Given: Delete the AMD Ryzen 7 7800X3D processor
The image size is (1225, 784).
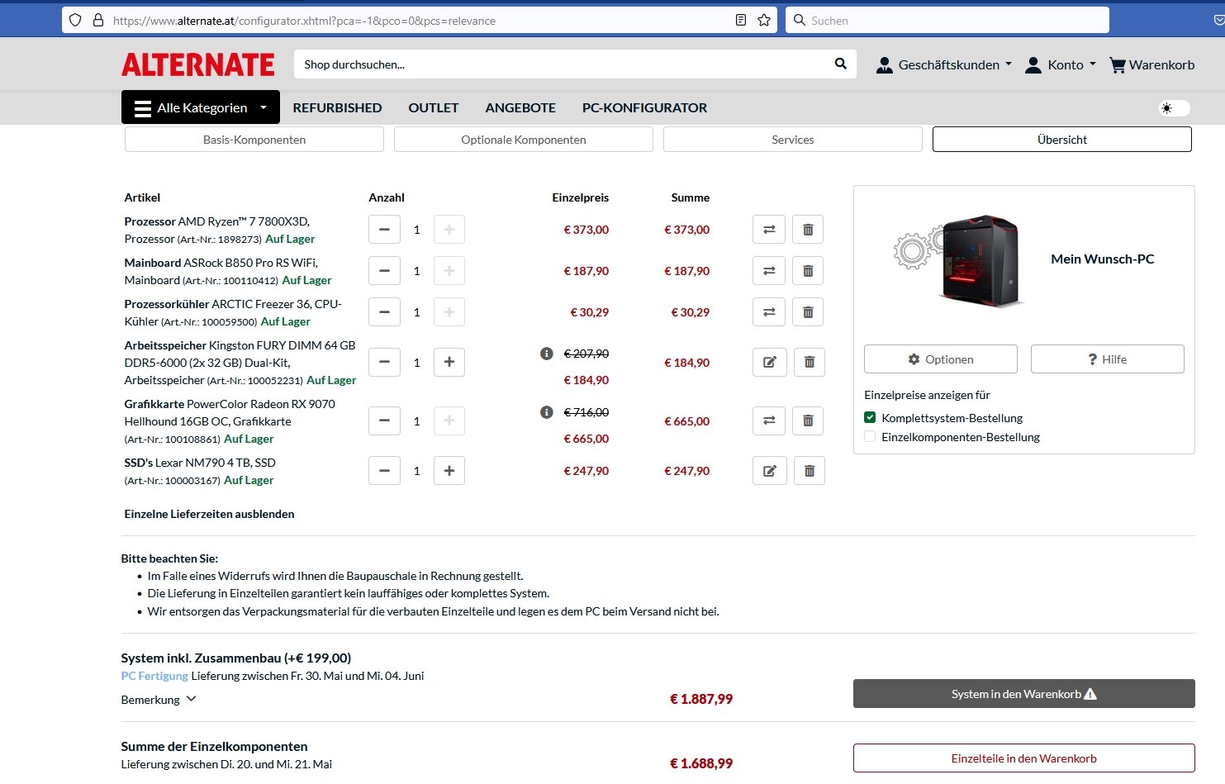Looking at the screenshot, I should pos(808,230).
